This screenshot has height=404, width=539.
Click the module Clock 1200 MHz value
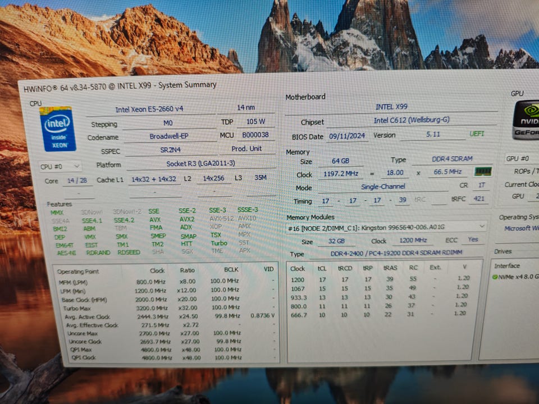point(413,240)
